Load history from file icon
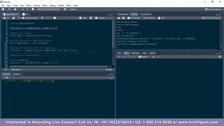 click(119, 18)
